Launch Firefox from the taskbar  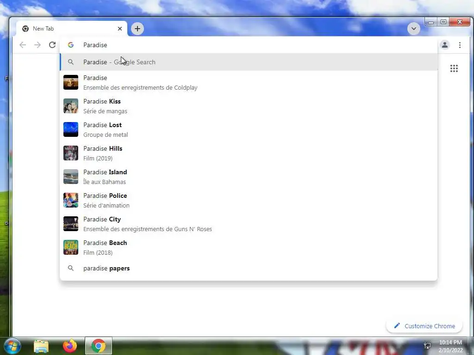pyautogui.click(x=70, y=346)
